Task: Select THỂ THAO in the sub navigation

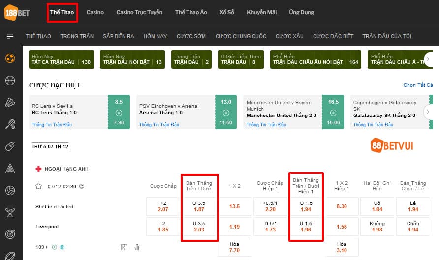Action: pos(38,36)
